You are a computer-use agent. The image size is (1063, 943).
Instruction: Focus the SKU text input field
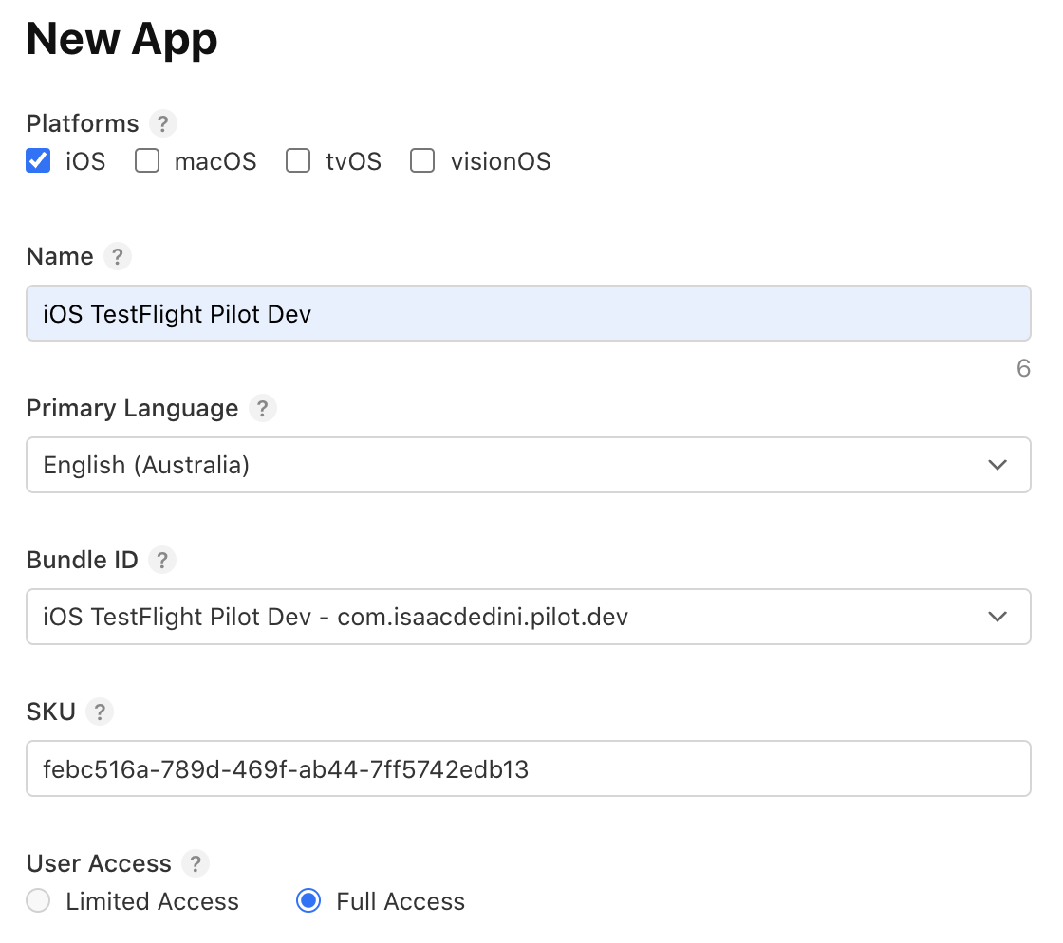point(528,768)
